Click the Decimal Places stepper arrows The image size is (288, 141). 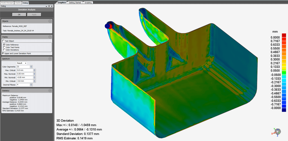click(31, 85)
